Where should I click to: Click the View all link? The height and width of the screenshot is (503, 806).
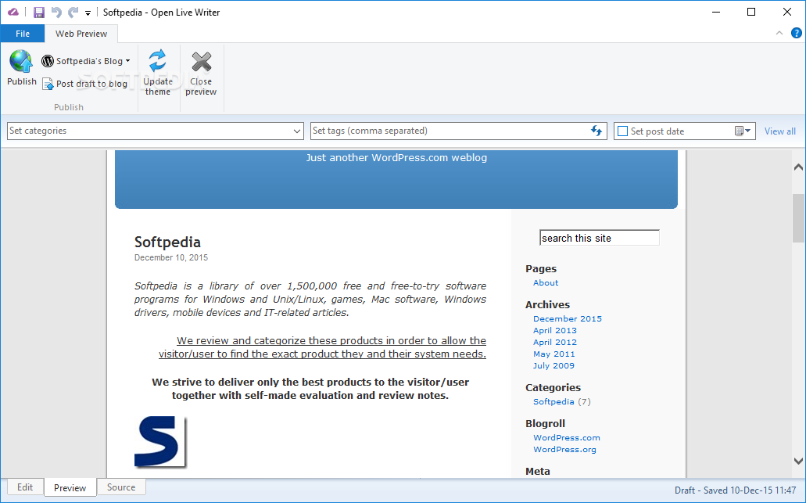click(x=779, y=131)
